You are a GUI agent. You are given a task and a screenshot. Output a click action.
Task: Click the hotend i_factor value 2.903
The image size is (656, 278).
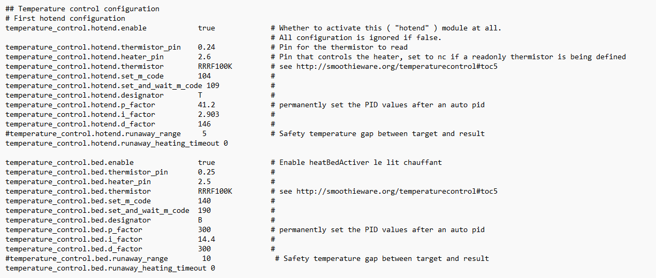pos(209,114)
